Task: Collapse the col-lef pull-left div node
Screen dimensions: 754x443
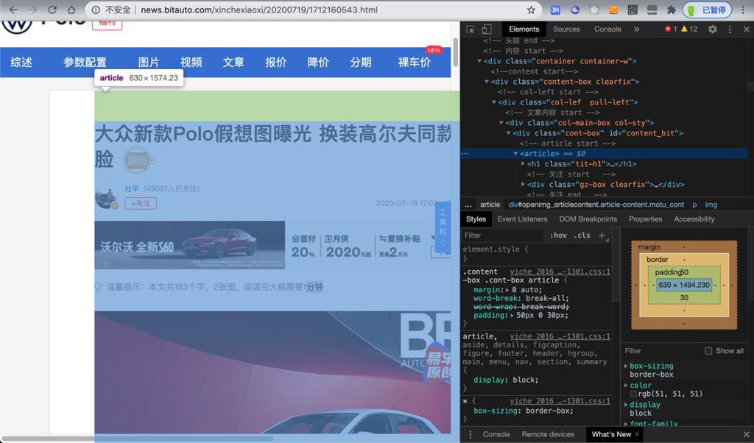Action: [x=494, y=102]
